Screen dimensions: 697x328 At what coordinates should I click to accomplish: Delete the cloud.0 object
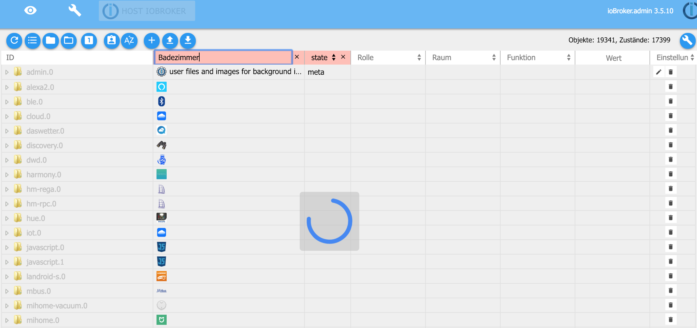click(x=671, y=116)
